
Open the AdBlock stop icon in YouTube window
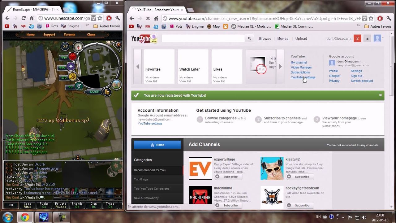point(380,18)
